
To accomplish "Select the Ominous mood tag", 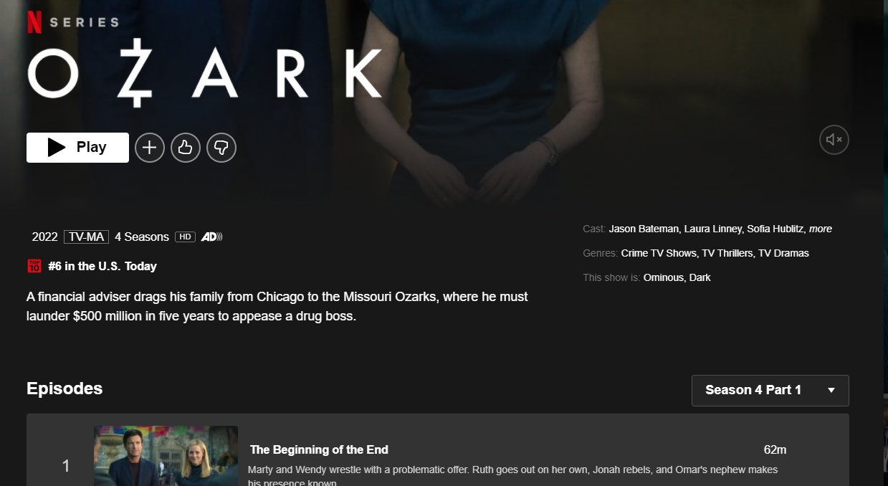I will coord(664,277).
